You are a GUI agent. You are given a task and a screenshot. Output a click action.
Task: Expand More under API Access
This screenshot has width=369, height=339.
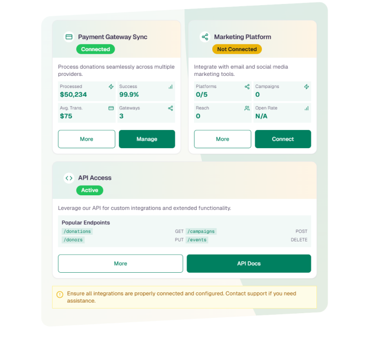pyautogui.click(x=120, y=264)
